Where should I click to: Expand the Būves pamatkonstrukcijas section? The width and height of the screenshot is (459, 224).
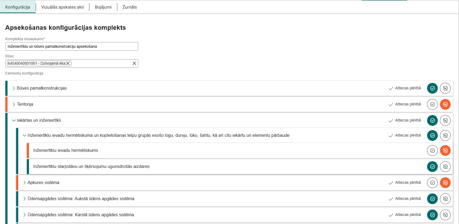click(x=14, y=88)
